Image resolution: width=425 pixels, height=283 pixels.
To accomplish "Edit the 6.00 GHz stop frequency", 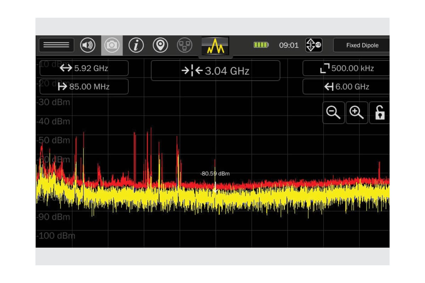I will [x=346, y=87].
